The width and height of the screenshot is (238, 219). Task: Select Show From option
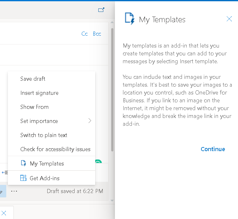[51, 107]
